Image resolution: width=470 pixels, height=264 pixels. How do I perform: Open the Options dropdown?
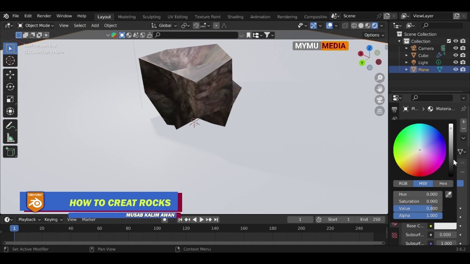pyautogui.click(x=374, y=35)
